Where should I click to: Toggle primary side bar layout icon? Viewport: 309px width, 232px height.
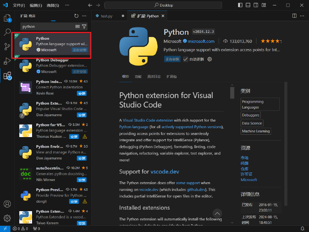click(240, 5)
